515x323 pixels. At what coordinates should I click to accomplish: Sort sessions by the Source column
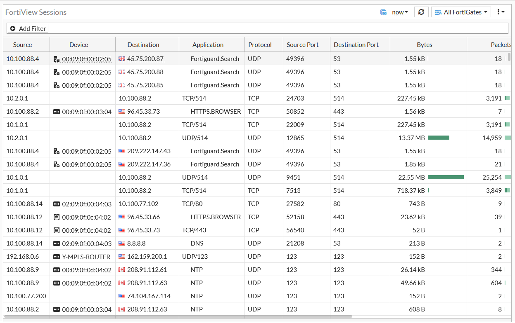(x=22, y=44)
